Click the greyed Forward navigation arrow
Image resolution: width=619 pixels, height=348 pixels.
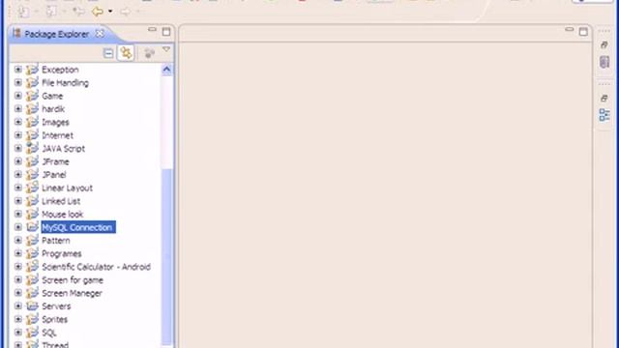pyautogui.click(x=125, y=12)
